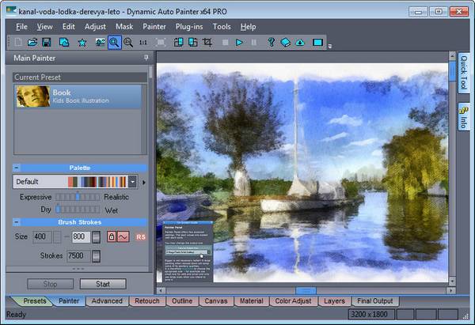
Task: Open the Plug-ins menu
Action: click(x=188, y=26)
